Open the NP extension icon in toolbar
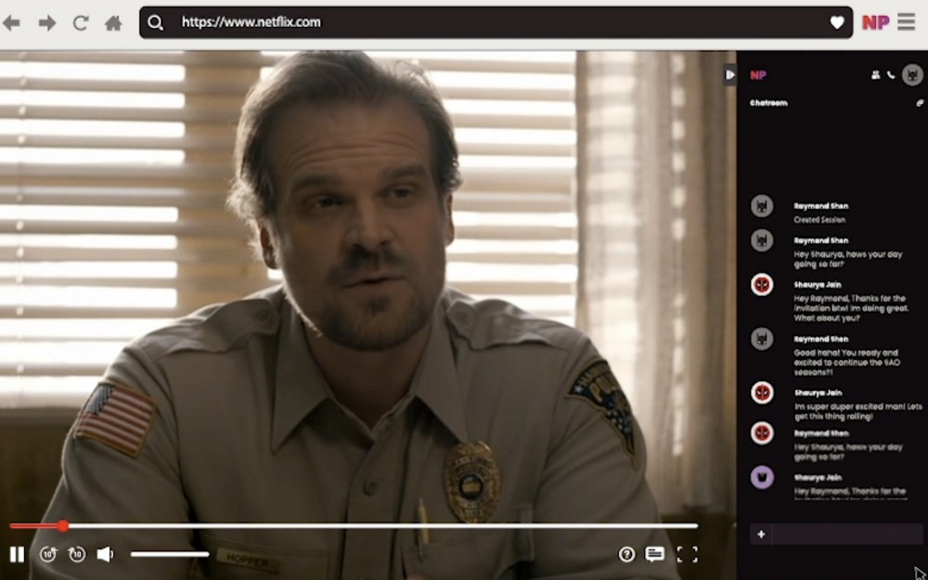Image resolution: width=928 pixels, height=580 pixels. pos(875,22)
